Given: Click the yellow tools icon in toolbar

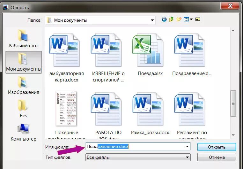Looking at the screenshot, I should coord(198,19).
